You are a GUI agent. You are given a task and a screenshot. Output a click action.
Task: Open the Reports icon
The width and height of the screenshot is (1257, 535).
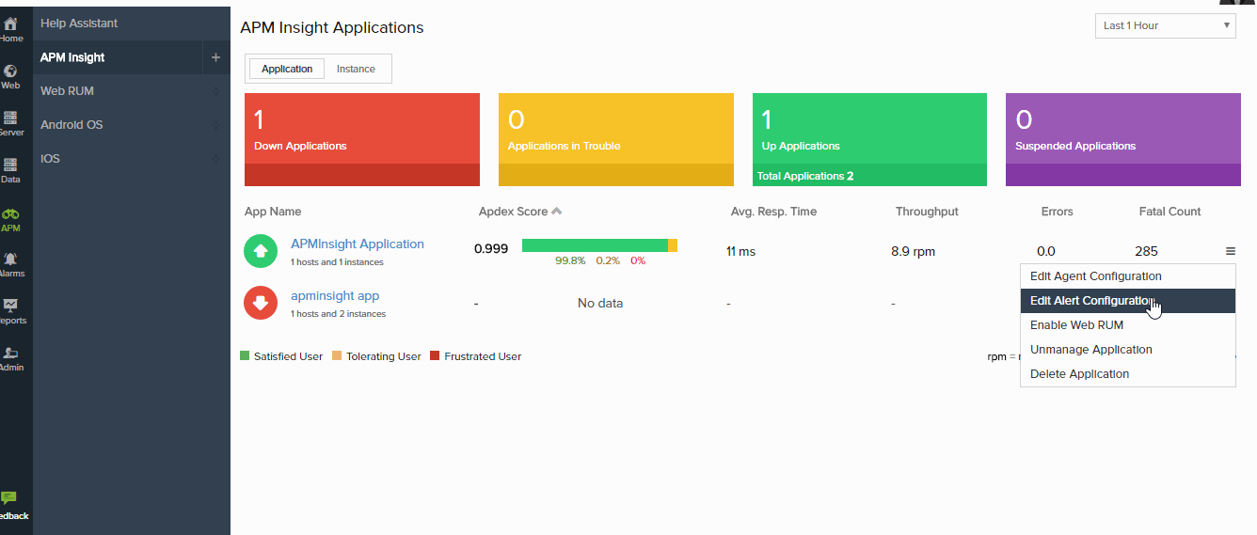pyautogui.click(x=10, y=306)
